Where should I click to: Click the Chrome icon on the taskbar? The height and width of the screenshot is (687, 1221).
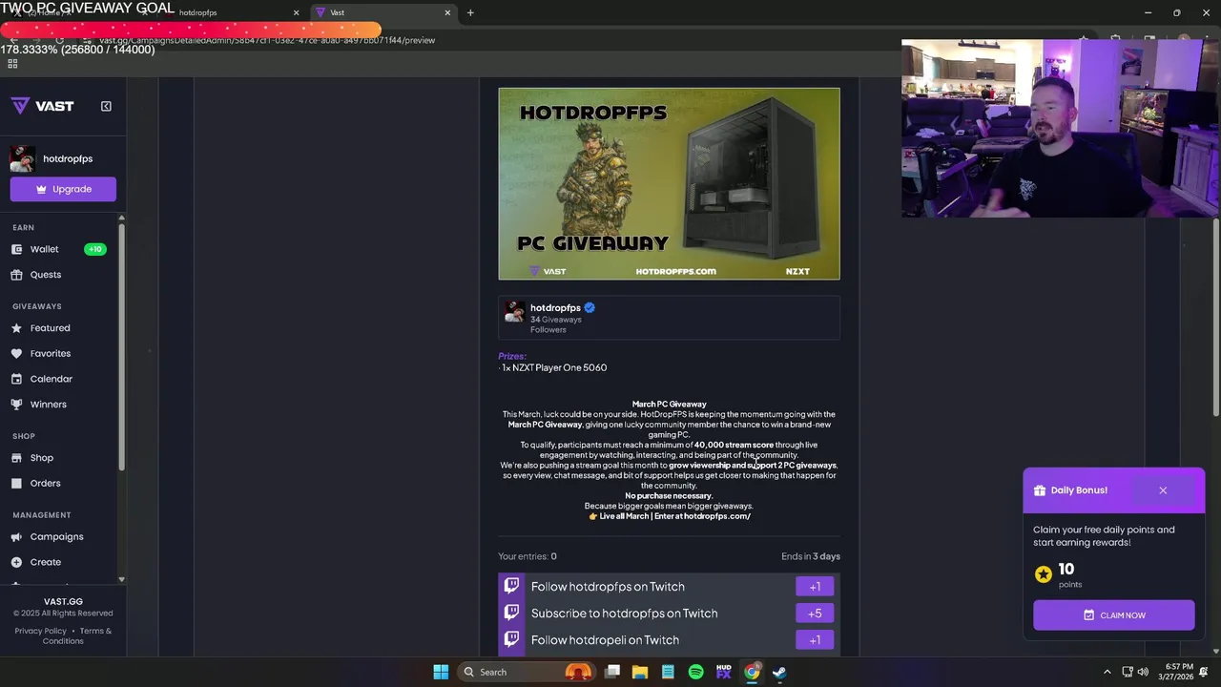pyautogui.click(x=752, y=672)
